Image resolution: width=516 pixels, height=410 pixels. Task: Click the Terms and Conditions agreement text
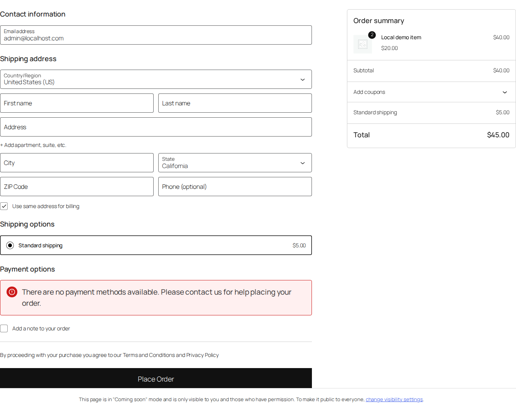coord(109,355)
